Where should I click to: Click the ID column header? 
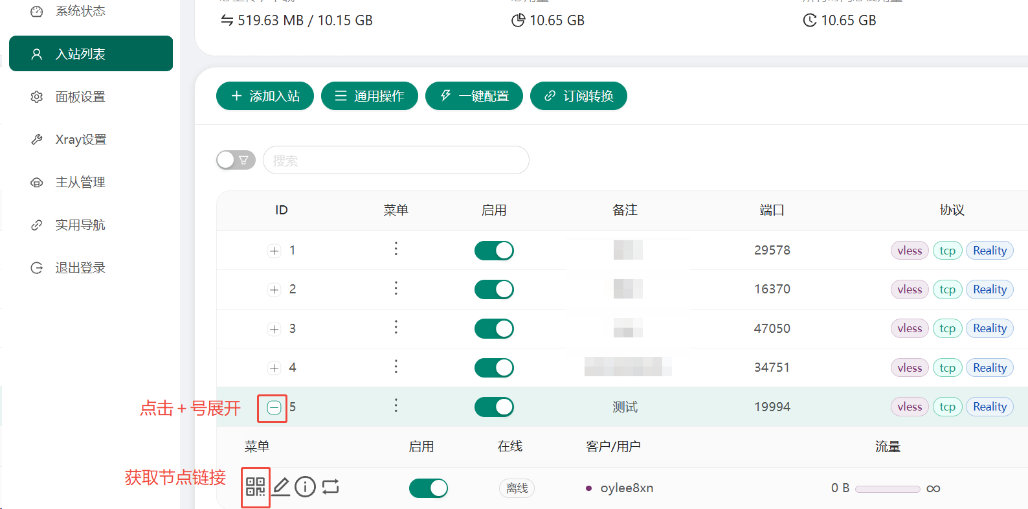point(281,210)
